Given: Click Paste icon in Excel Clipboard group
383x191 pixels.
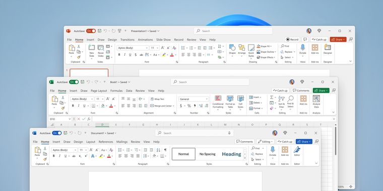Looking at the screenshot, I should point(54,99).
